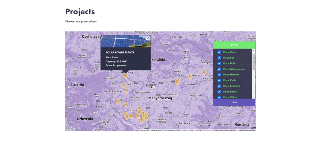Select the map marker north of Szatmárnémeti
The image size is (321, 142).
coord(204,72)
